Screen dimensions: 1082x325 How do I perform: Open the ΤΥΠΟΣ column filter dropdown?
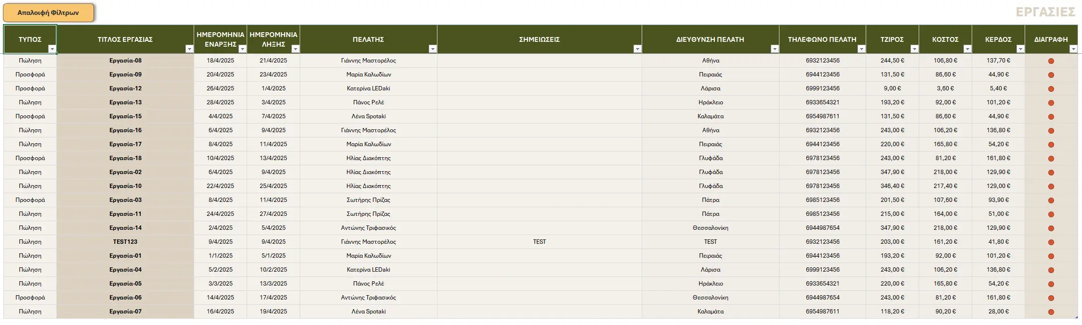[x=52, y=49]
